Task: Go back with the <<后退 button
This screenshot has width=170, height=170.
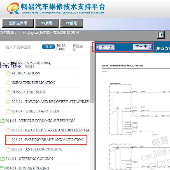Action: pos(47,23)
